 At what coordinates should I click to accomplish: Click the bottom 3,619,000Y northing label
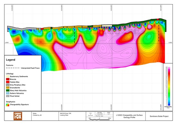point(62,107)
